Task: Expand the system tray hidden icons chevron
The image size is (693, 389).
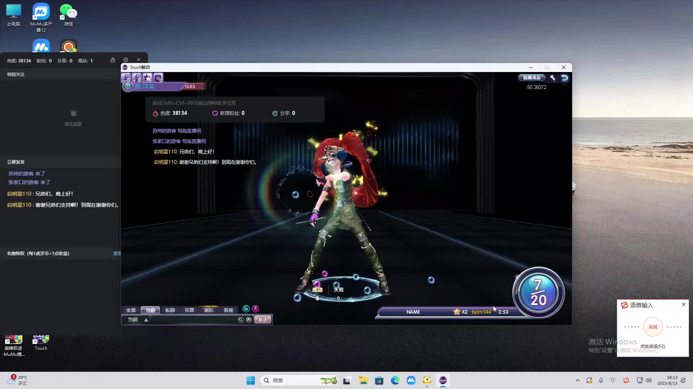Action: [577, 380]
